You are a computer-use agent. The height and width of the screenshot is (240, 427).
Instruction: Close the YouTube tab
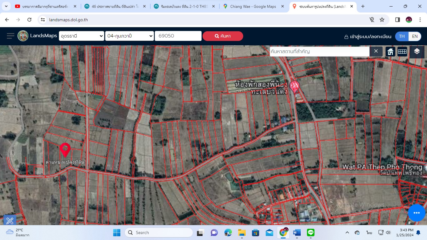(74, 6)
